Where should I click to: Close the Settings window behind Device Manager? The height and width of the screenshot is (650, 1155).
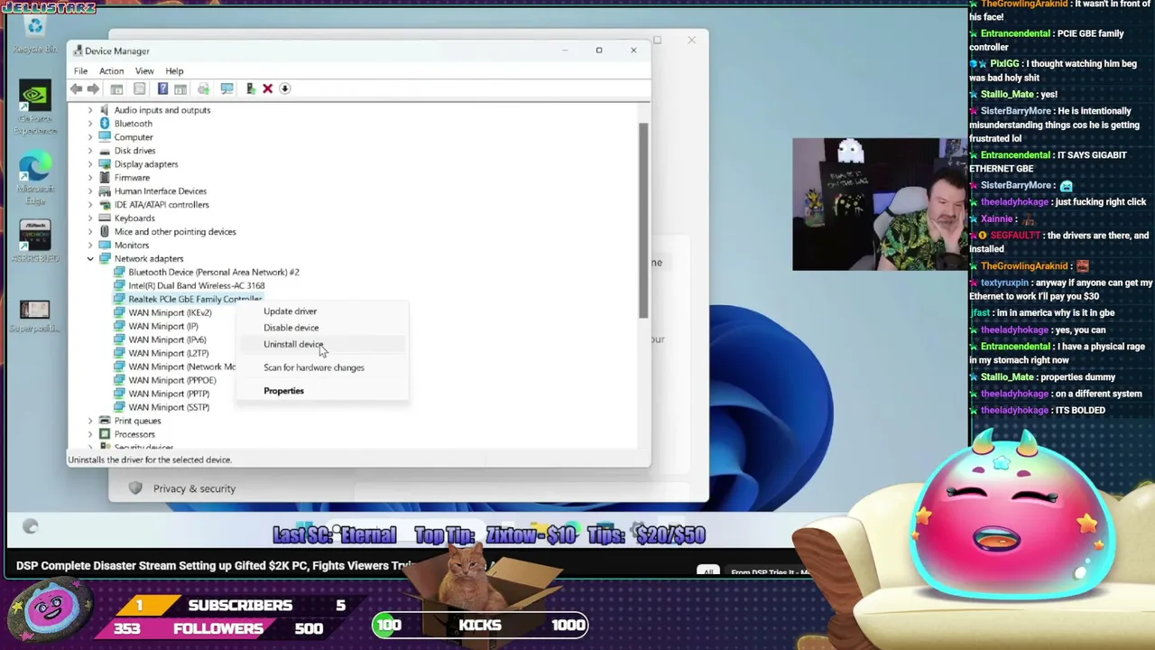[691, 40]
